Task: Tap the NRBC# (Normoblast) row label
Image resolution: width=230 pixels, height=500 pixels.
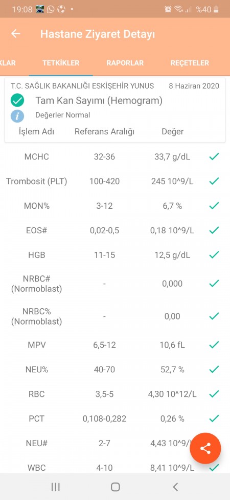Action: pos(36,284)
